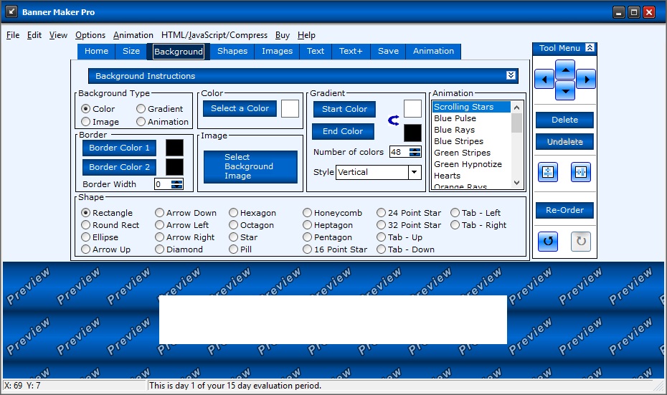Swap gradient start and end colors
Viewport: 667px width, 395px height.
394,120
